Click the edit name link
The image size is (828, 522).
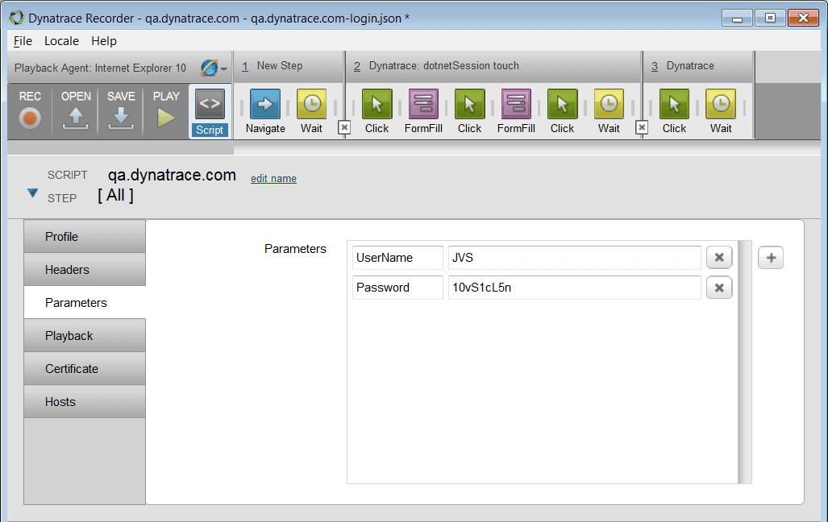273,178
